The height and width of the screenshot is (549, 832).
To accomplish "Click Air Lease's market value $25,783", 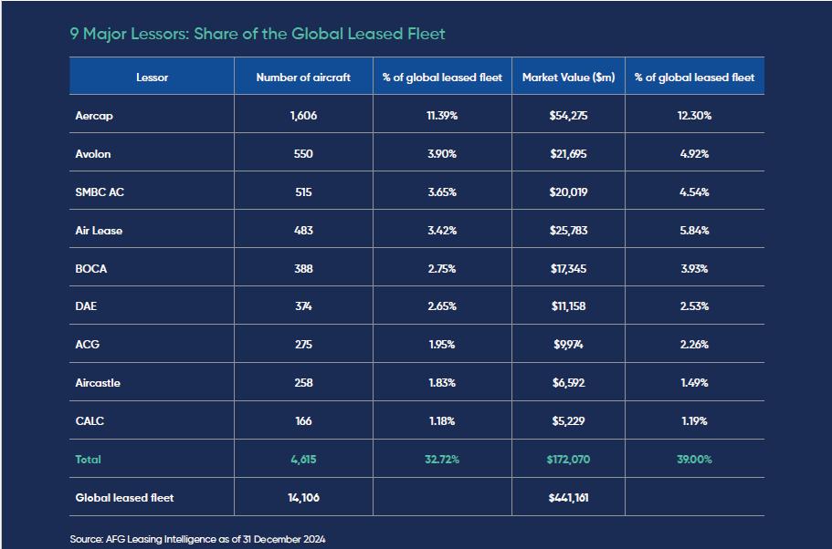I will click(x=567, y=231).
